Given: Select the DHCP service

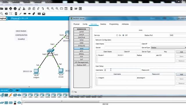Looking at the screenshot, I should click(81, 35).
